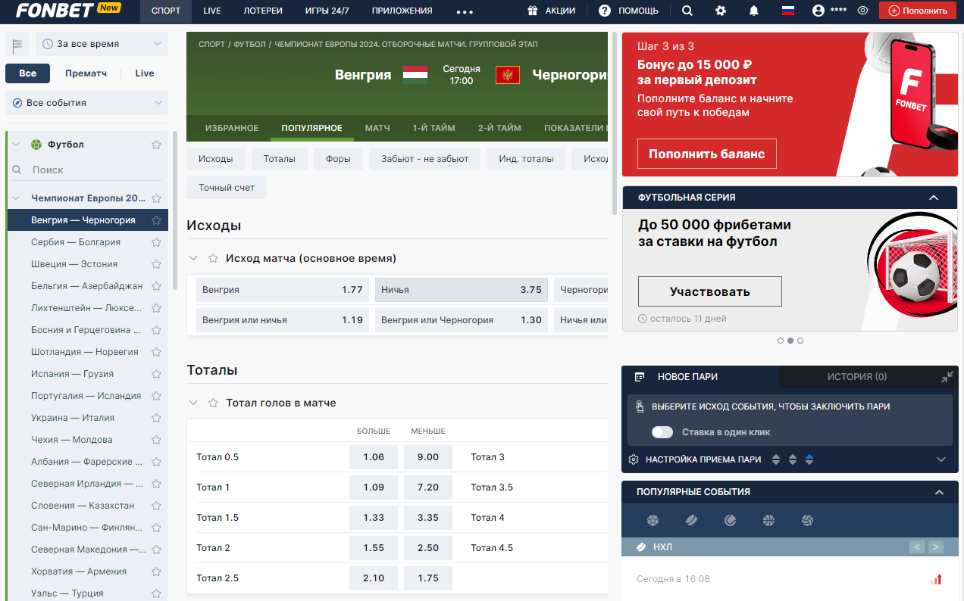Collapse the Тотал голов в матче section
964x601 pixels.
pyautogui.click(x=193, y=403)
